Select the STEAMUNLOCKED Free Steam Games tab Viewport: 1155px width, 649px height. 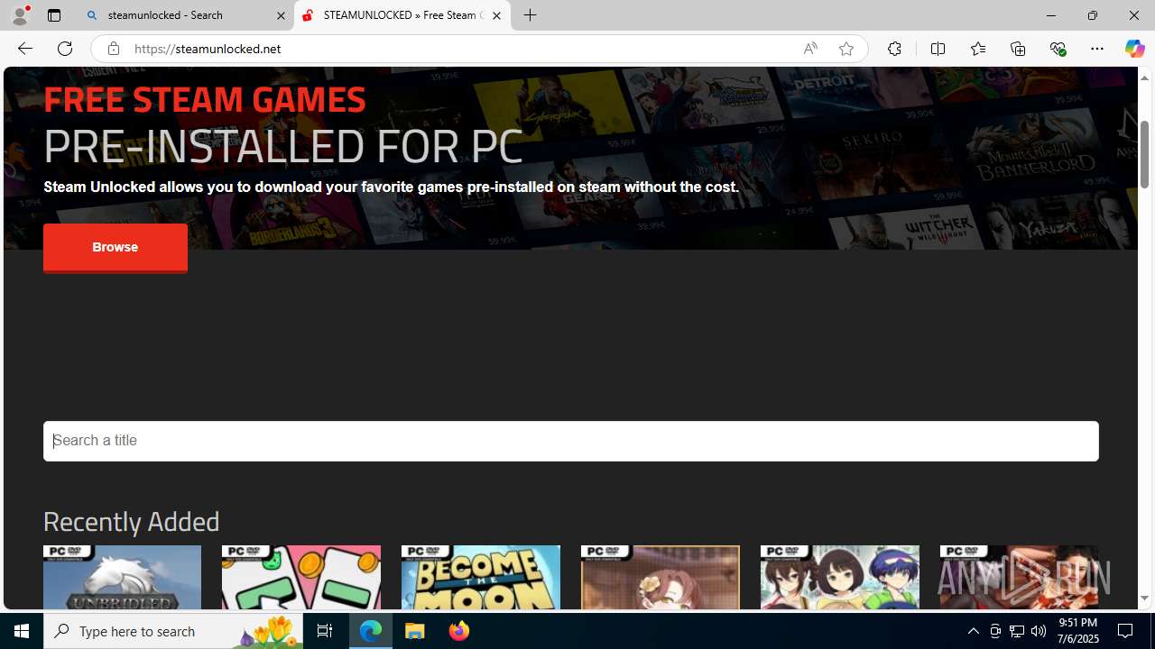pos(402,15)
